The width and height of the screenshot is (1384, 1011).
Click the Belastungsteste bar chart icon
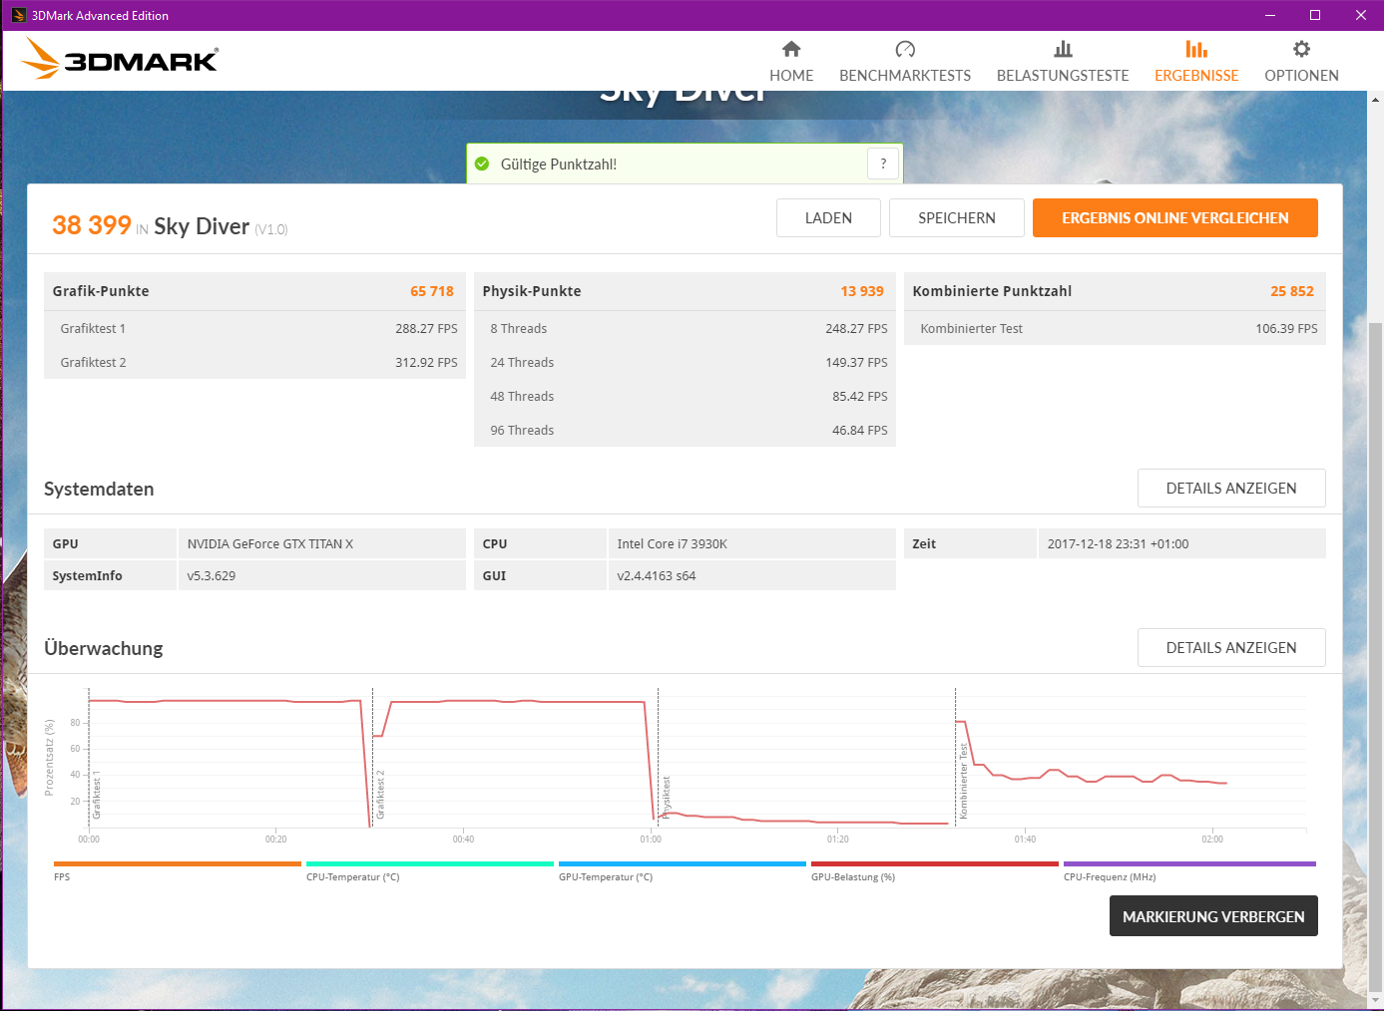(1063, 49)
